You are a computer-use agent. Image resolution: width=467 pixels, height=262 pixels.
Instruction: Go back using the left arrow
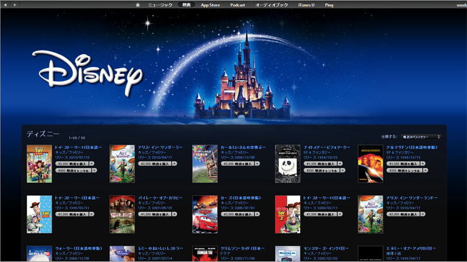tap(5, 5)
